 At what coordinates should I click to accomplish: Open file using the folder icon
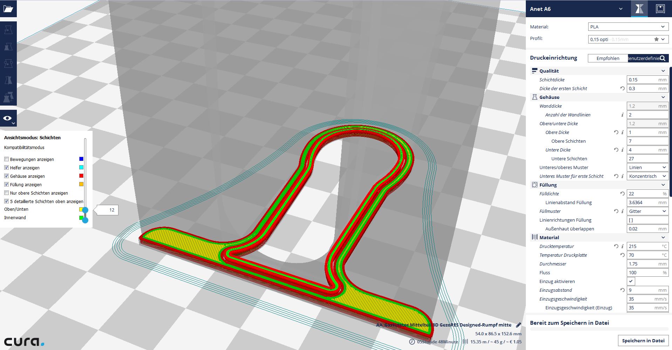click(x=8, y=9)
